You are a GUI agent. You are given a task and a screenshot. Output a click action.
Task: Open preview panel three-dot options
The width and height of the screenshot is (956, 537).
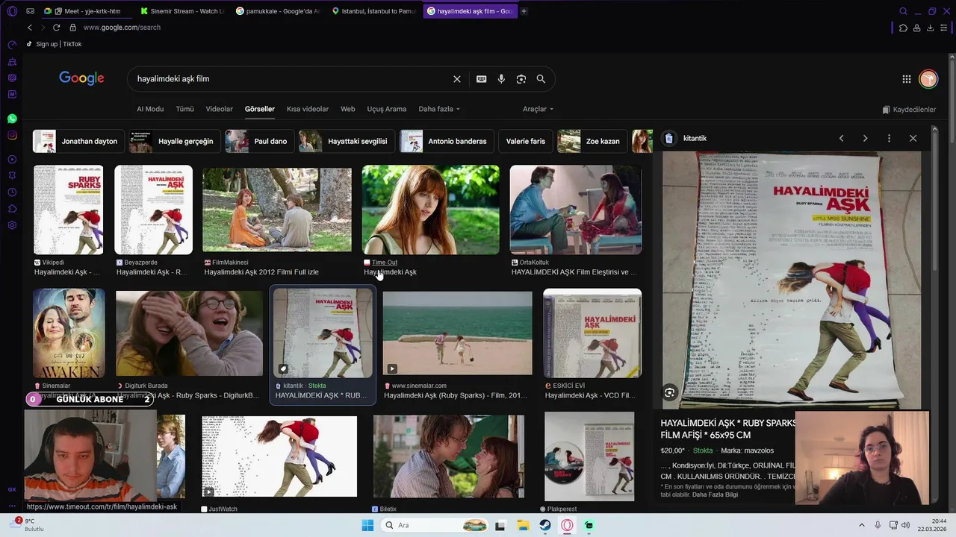pyautogui.click(x=889, y=138)
